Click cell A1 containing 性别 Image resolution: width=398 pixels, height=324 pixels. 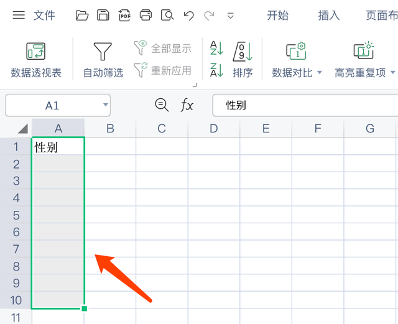click(x=58, y=147)
